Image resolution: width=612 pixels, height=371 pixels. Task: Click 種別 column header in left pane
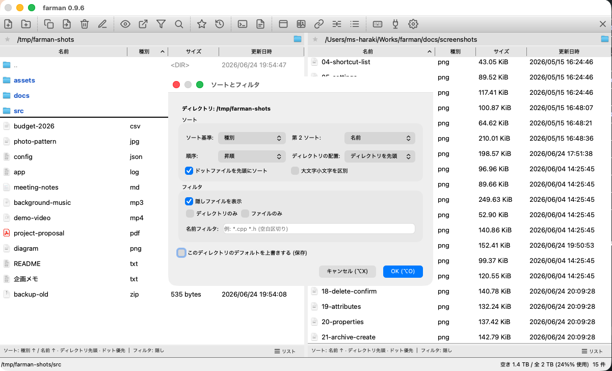(x=147, y=51)
